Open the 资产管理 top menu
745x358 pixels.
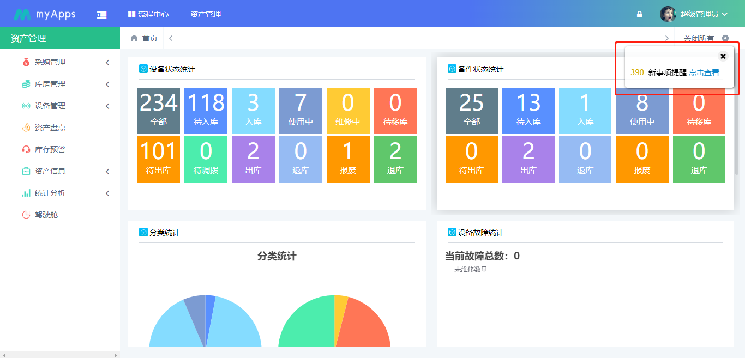point(206,14)
